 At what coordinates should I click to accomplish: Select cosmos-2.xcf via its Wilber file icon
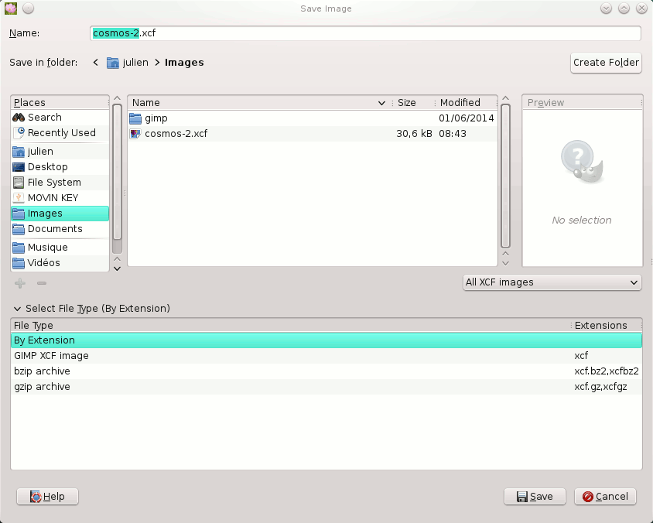point(136,133)
